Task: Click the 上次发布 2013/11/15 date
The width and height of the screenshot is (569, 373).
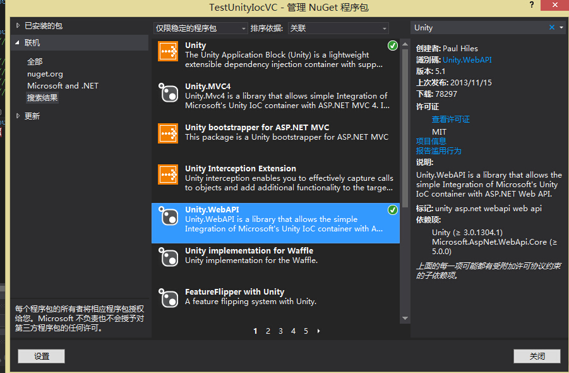Action: click(454, 83)
